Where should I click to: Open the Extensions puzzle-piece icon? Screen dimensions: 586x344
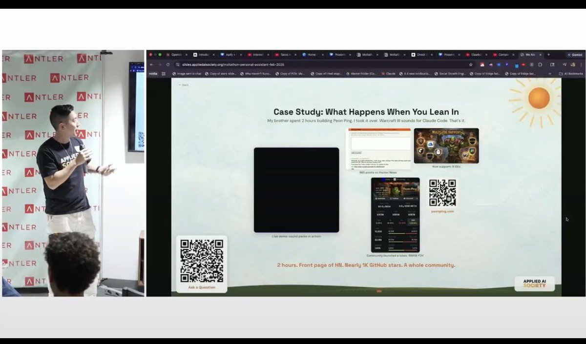click(x=540, y=64)
